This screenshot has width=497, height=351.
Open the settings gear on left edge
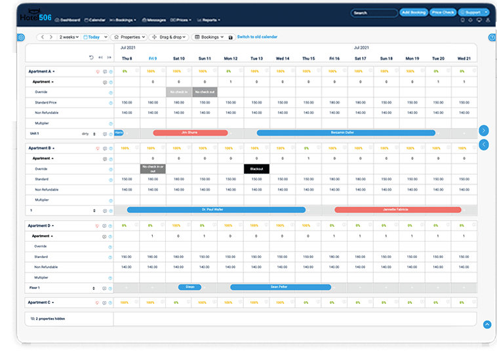pyautogui.click(x=21, y=37)
